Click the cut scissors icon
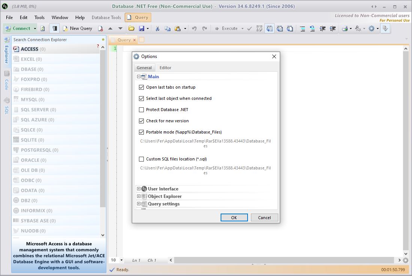The image size is (412, 276). 157,28
